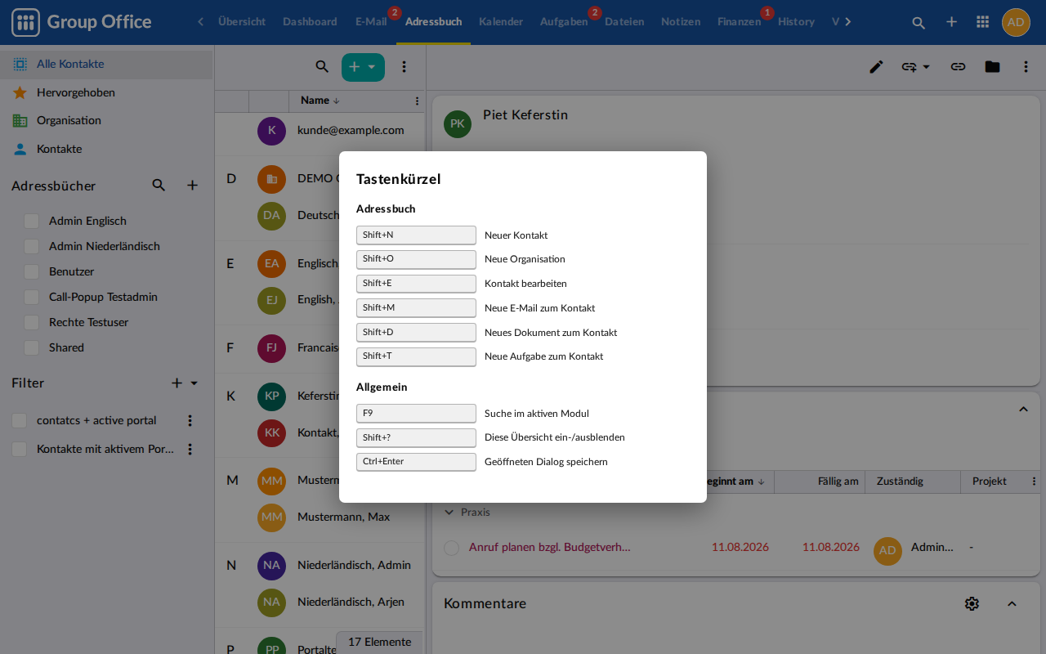This screenshot has width=1046, height=654.
Task: Switch to the E-Mail tab
Action: [371, 22]
